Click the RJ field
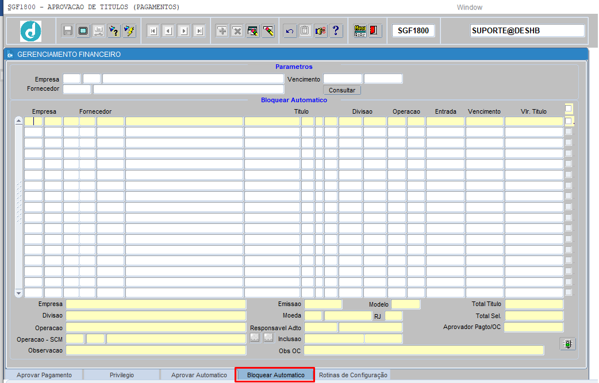The image size is (599, 383). 393,316
